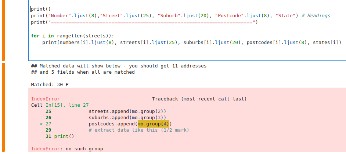Click the 'for' keyword in the loop

pos(35,36)
